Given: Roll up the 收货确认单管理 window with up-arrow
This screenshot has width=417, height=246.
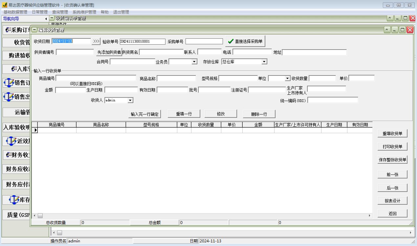Looking at the screenshot, I should tap(390, 18).
